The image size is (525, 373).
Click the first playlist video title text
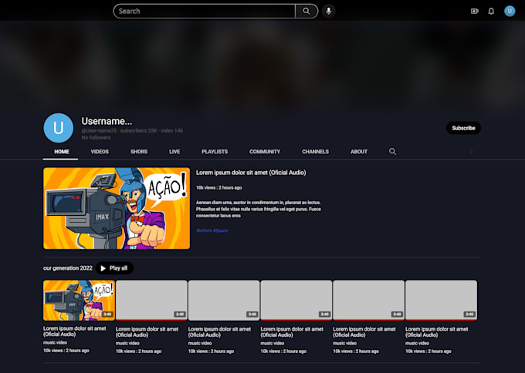[x=75, y=331]
